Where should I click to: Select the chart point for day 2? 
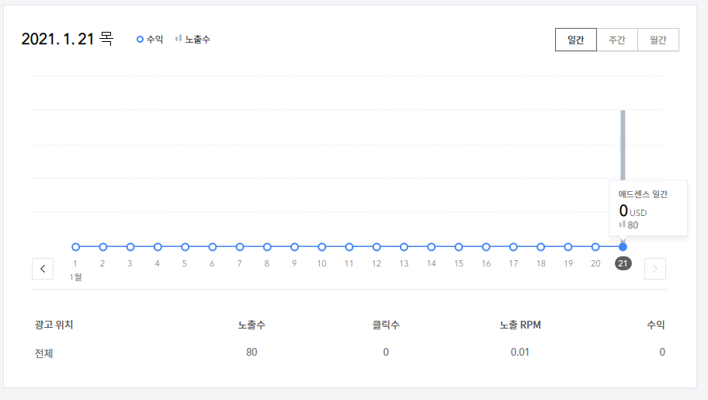103,247
